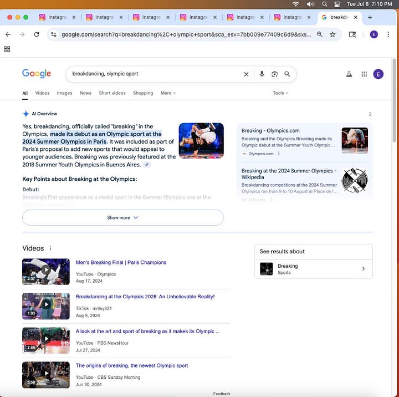Click the macOS date and time
Image resolution: width=399 pixels, height=397 pixels.
tap(369, 4)
